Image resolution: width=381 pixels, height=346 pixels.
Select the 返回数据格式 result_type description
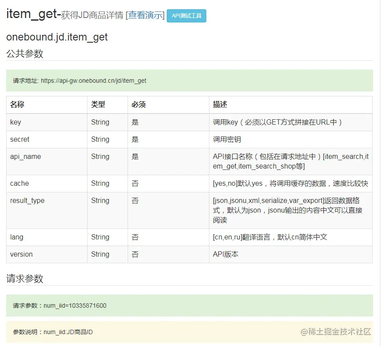[288, 210]
